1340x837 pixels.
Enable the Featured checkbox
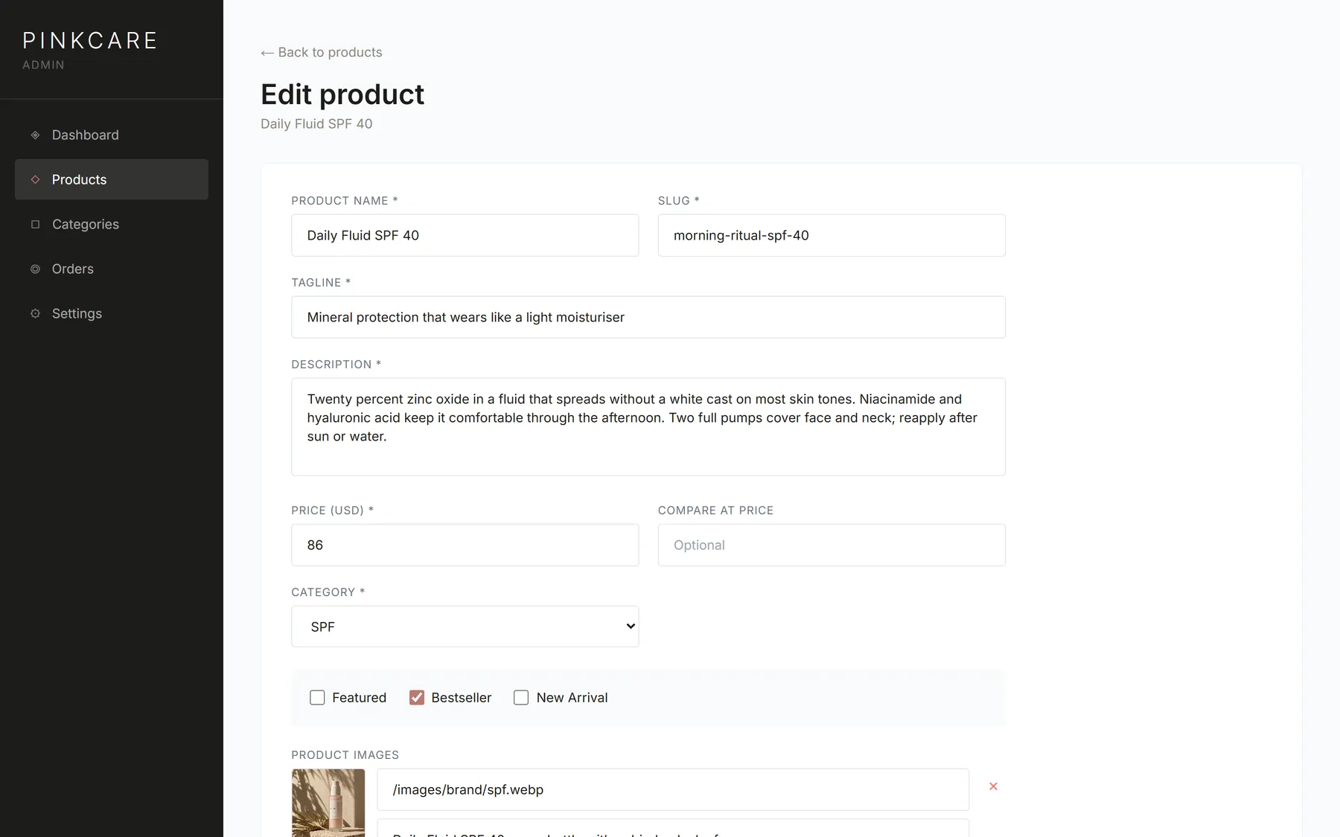[x=317, y=697]
